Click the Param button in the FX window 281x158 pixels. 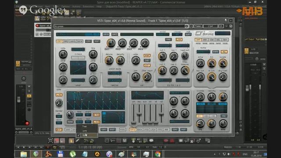[198, 26]
